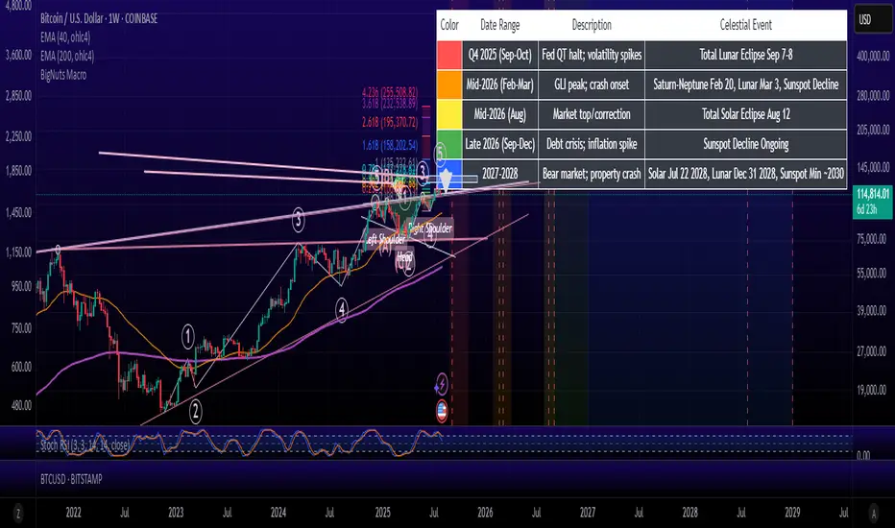Toggle auto scale A button

pos(873,514)
